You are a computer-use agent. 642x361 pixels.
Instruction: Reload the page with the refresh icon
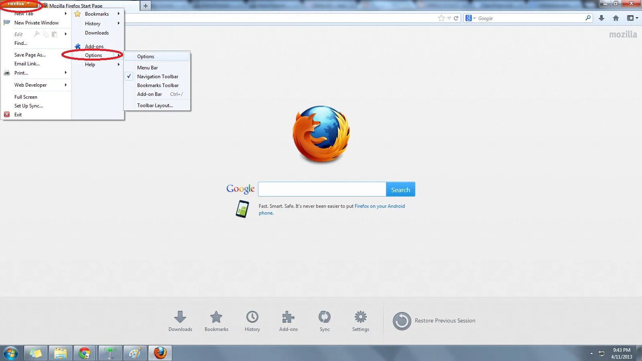coord(456,18)
